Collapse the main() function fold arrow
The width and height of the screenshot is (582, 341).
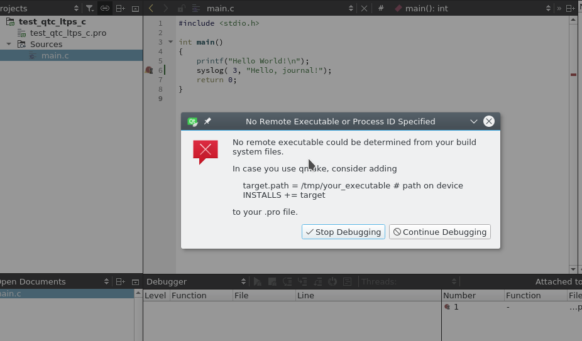pos(170,42)
